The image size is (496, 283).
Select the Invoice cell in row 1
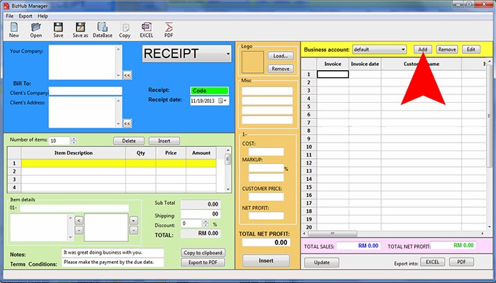tap(333, 74)
